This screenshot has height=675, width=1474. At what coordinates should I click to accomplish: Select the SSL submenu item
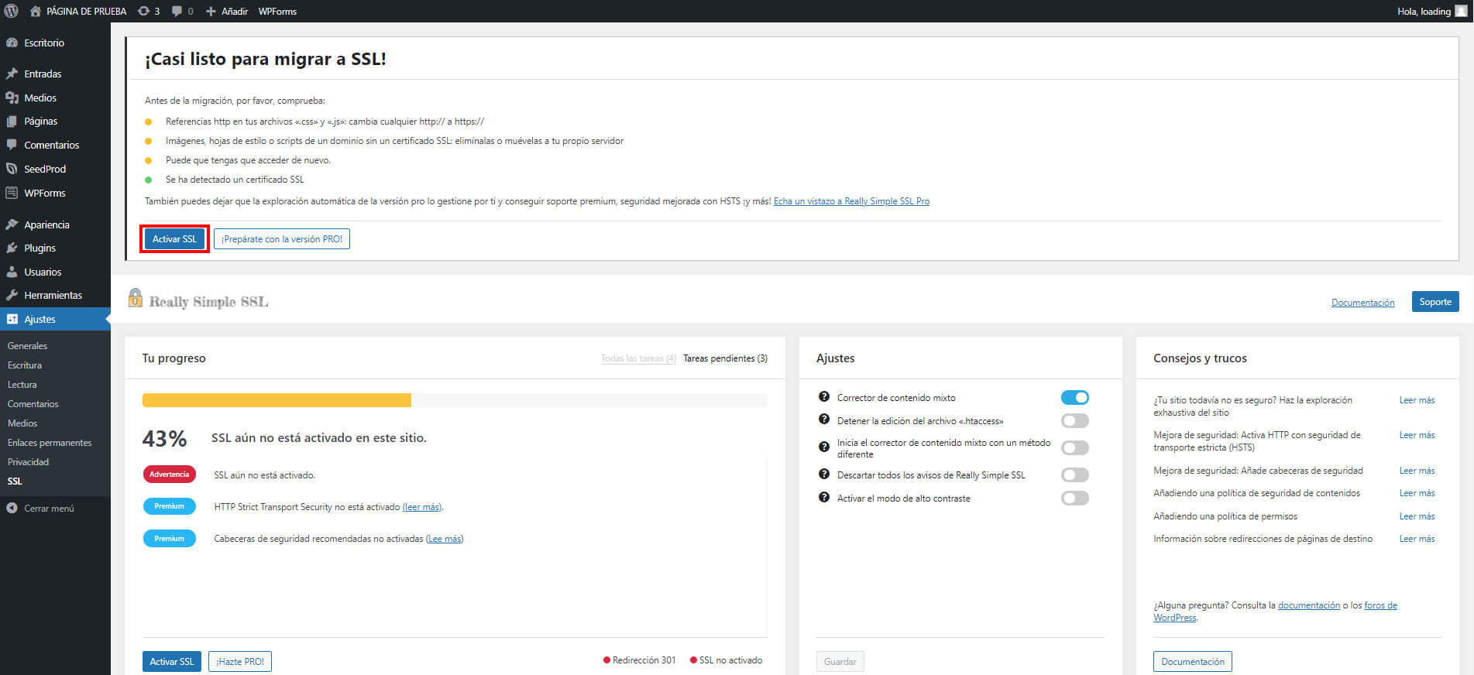[x=15, y=481]
